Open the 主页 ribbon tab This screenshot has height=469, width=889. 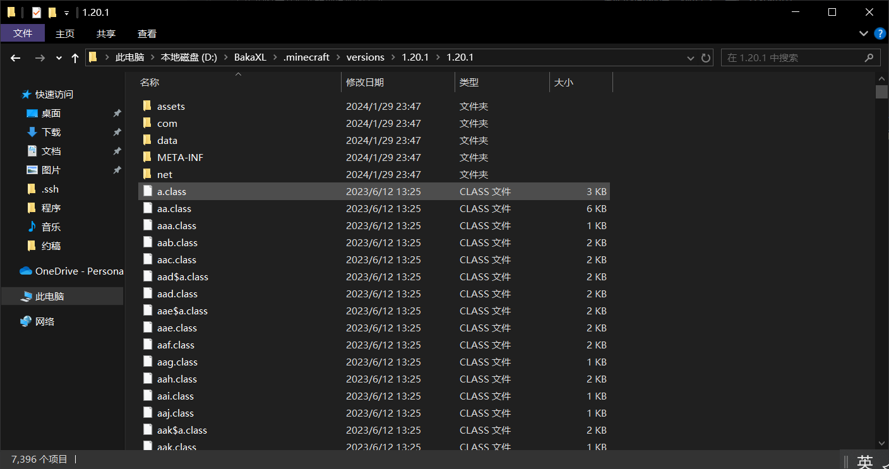[x=65, y=33]
